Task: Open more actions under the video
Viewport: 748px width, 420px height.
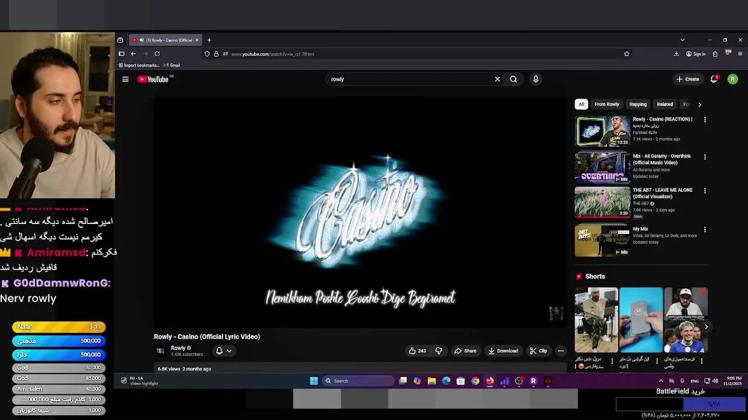Action: pyautogui.click(x=560, y=351)
